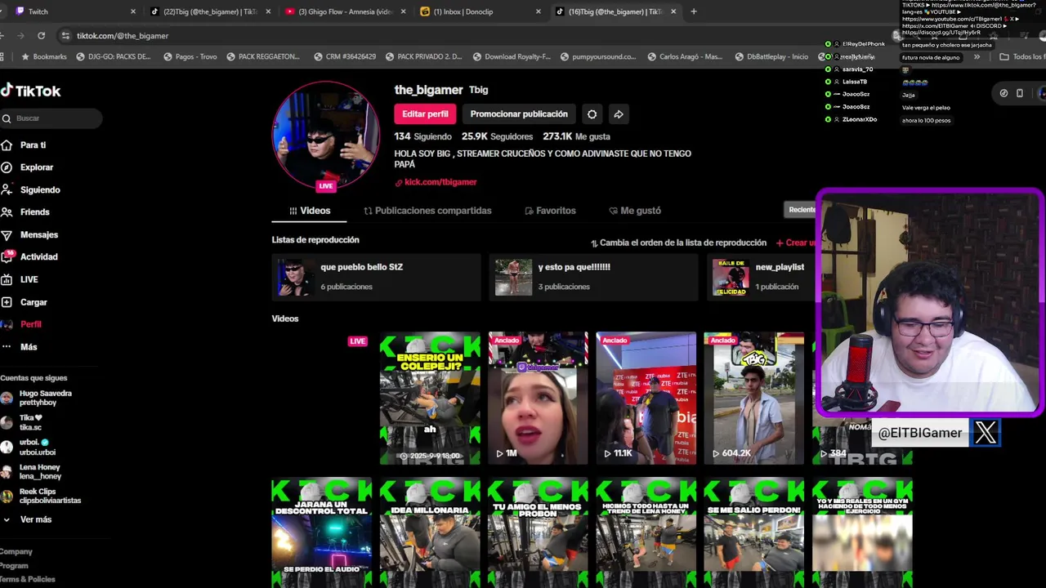Open 'Tu amigo el menos probon' video
1046x588 pixels.
[538, 532]
